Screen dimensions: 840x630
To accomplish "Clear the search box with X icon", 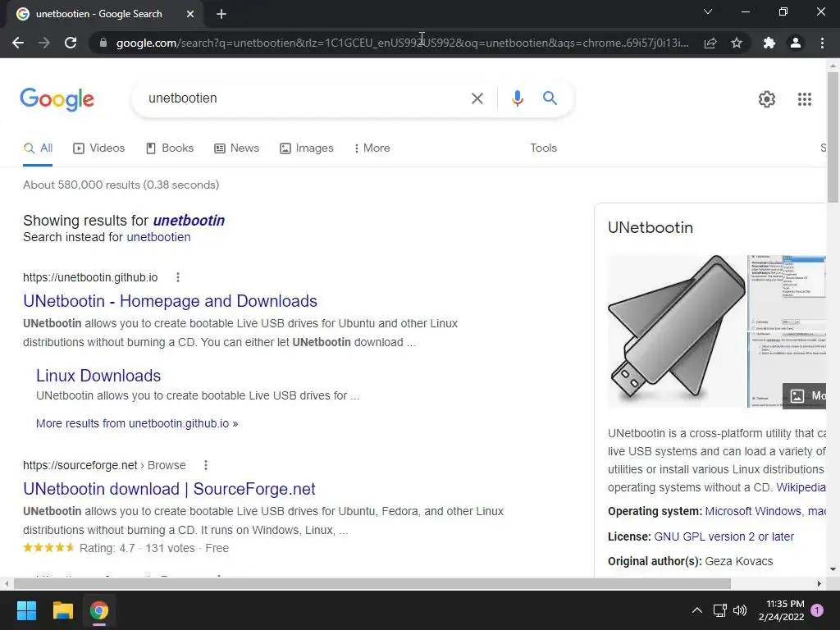I will pos(477,98).
